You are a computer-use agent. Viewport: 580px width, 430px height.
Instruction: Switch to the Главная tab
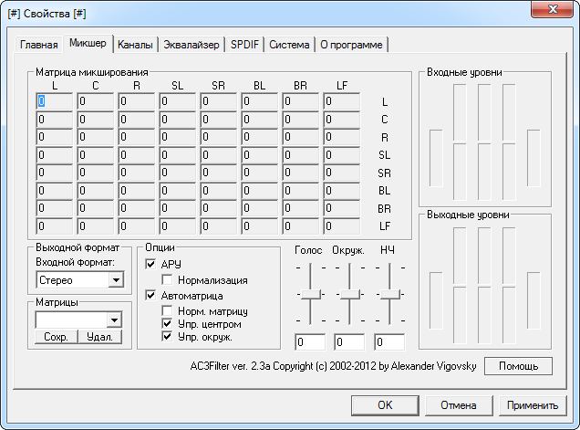click(x=40, y=45)
